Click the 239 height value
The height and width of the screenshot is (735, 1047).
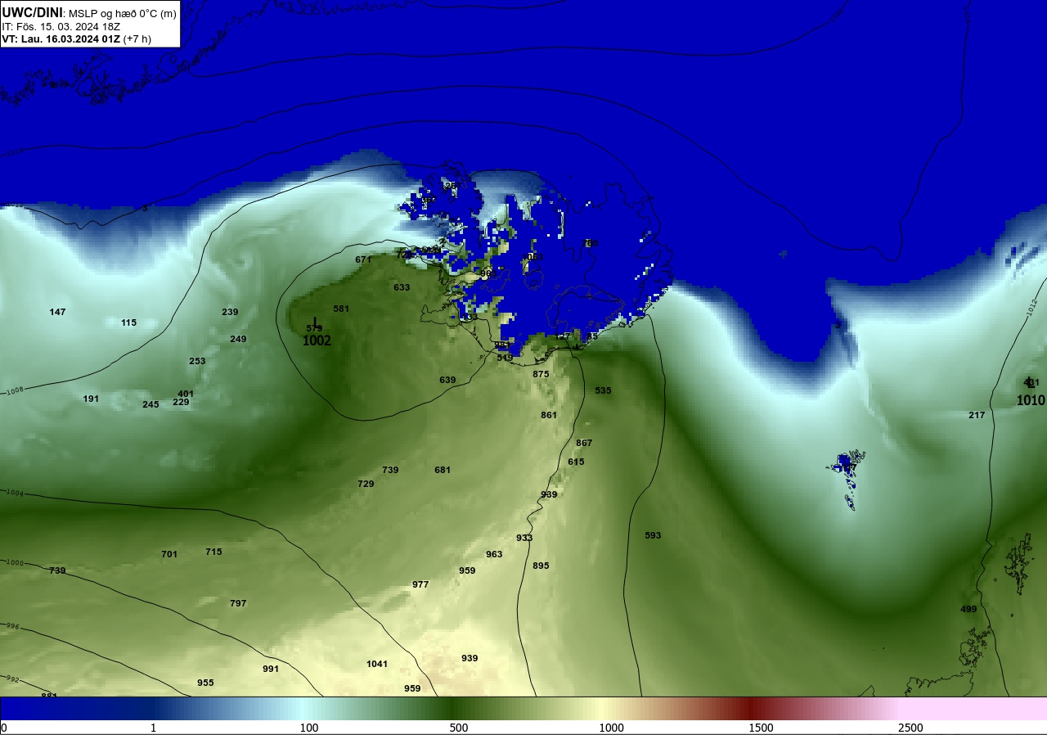point(230,312)
